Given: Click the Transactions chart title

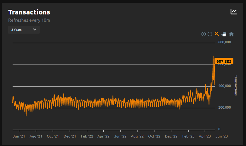Looking at the screenshot, I should 29,12.
